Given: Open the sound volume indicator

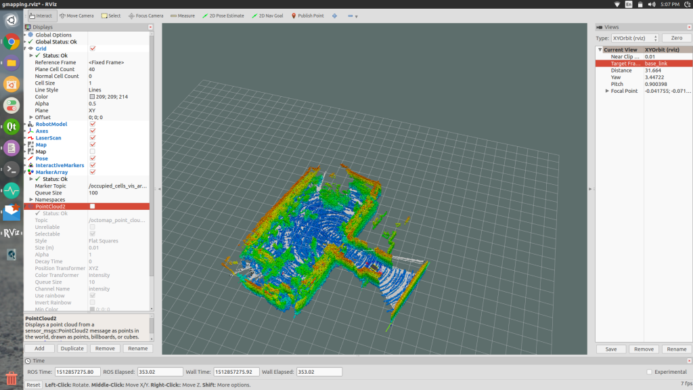Looking at the screenshot, I should point(652,5).
